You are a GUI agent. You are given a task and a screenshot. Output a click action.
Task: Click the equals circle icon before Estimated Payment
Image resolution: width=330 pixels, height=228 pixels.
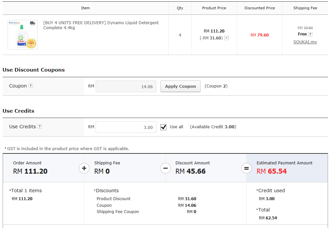point(246,168)
